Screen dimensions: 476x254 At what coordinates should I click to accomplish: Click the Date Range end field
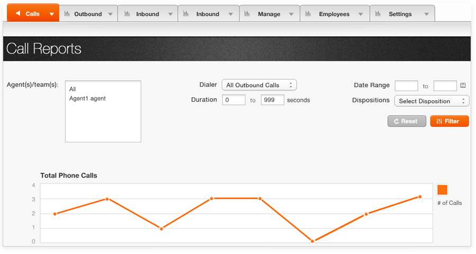point(445,86)
